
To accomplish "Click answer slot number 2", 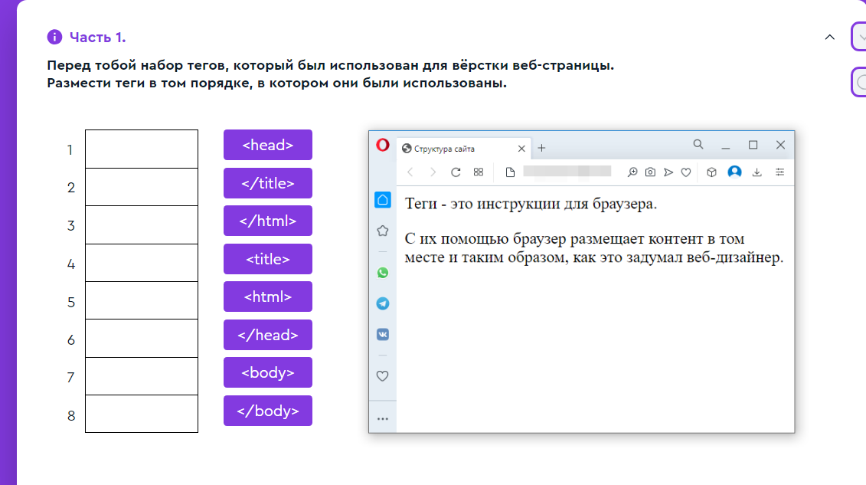I will 142,187.
